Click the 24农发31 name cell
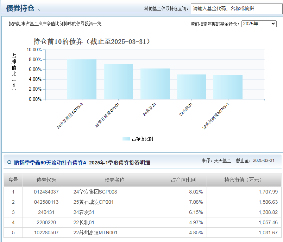Image resolution: width=283 pixels, height=242 pixels. point(115,212)
